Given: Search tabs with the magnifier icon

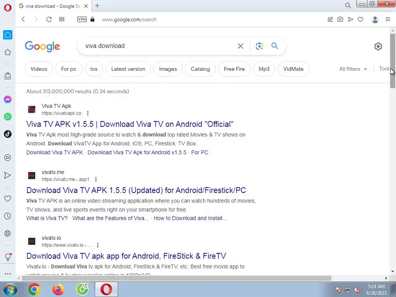Looking at the screenshot, I should [x=348, y=5].
